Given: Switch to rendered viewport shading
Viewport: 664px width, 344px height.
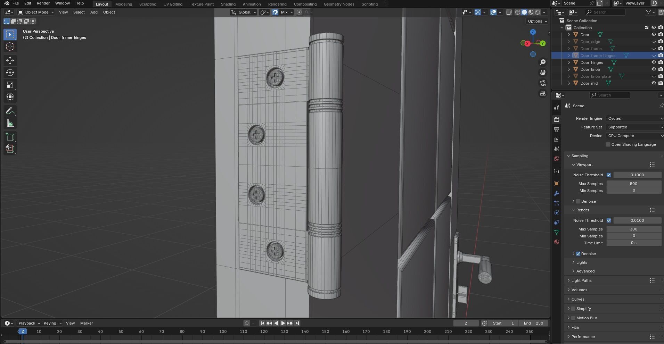Looking at the screenshot, I should pyautogui.click(x=538, y=12).
